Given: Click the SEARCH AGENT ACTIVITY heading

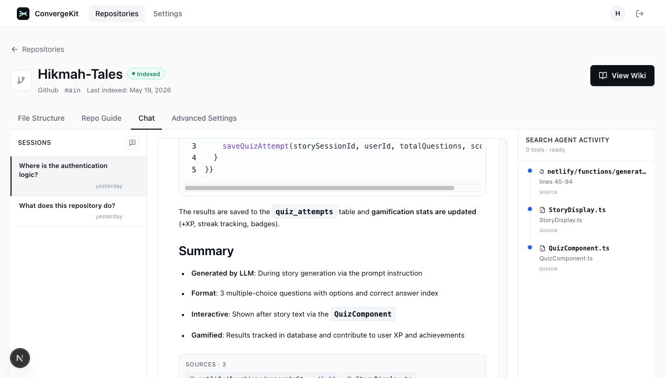Looking at the screenshot, I should coord(567,140).
